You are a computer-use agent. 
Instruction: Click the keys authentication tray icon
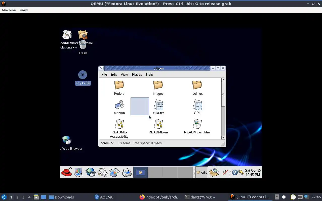click(x=241, y=172)
